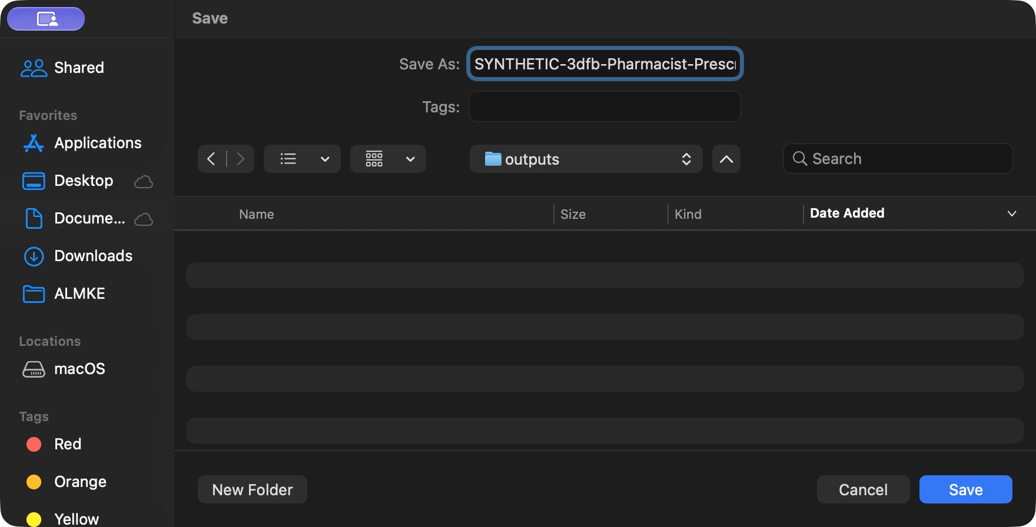1036x527 pixels.
Task: Go forward to next folder
Action: pyautogui.click(x=240, y=159)
